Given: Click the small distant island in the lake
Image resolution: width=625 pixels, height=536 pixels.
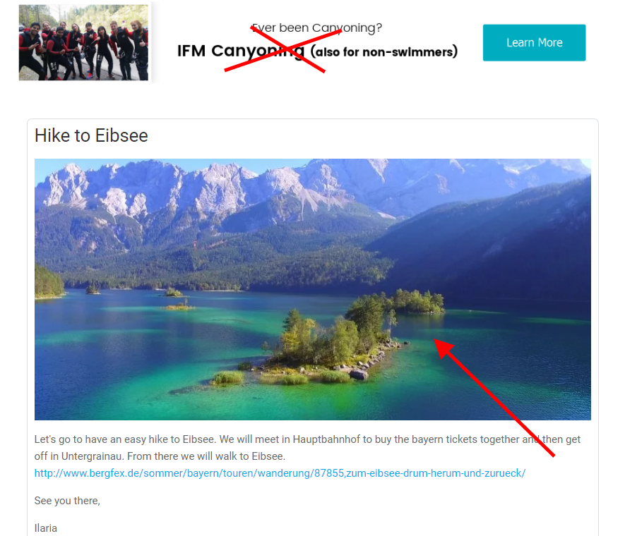Looking at the screenshot, I should 174,293.
